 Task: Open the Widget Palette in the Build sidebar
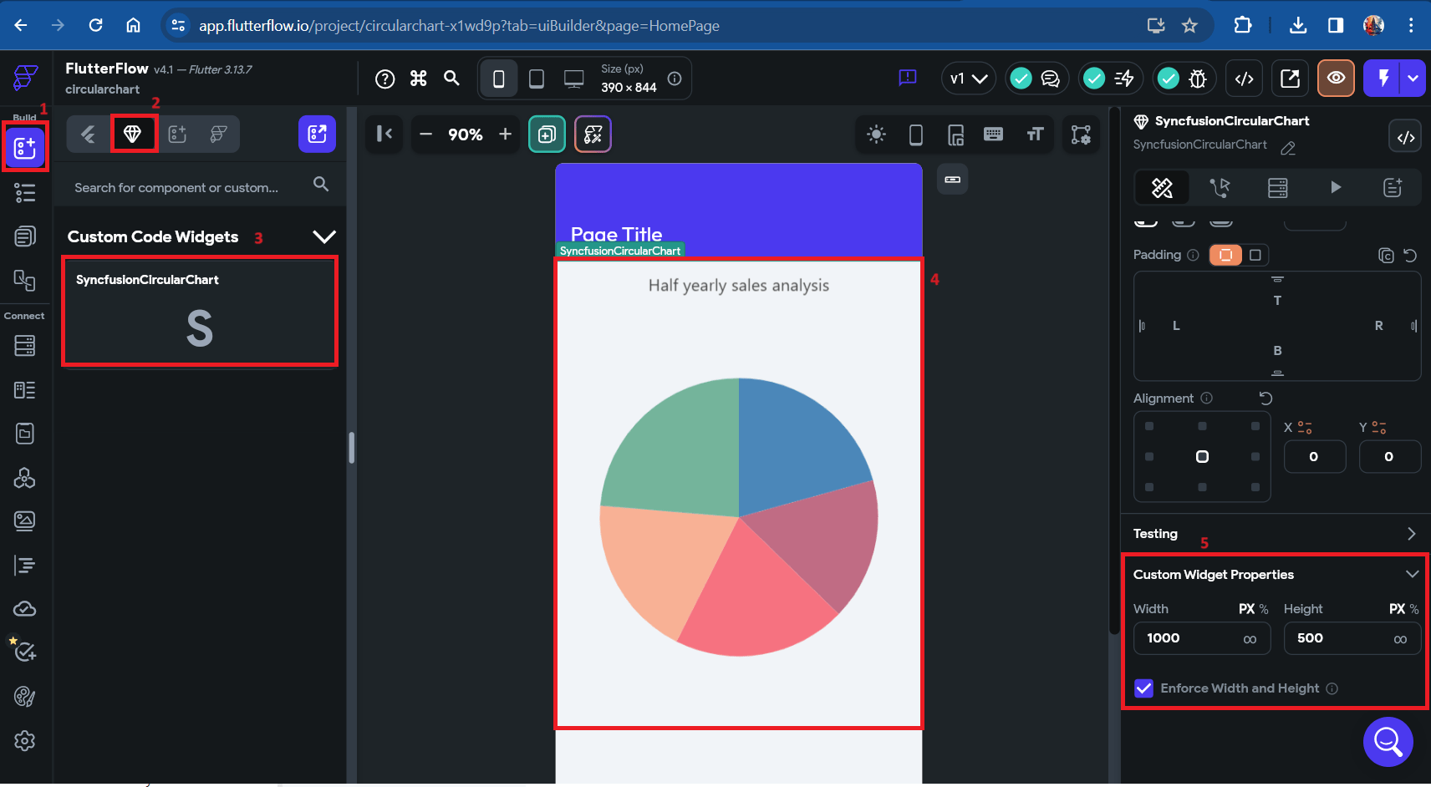(x=25, y=148)
